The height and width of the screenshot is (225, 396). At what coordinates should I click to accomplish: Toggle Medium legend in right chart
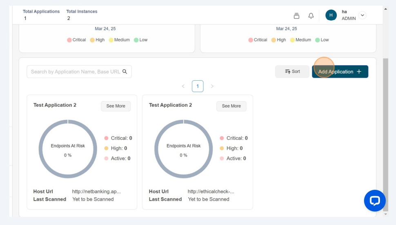(300, 40)
